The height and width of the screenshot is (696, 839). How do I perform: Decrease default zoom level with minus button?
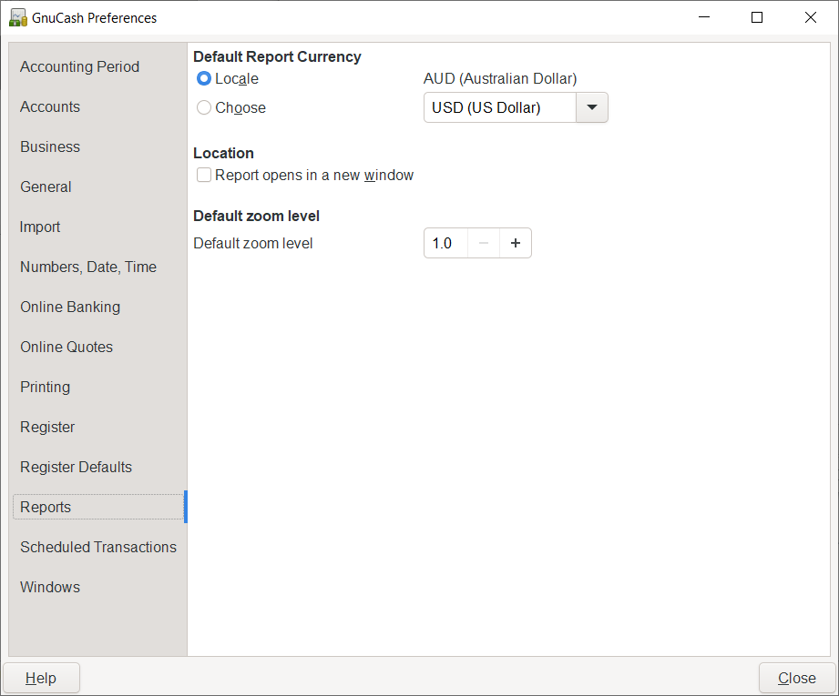click(484, 243)
